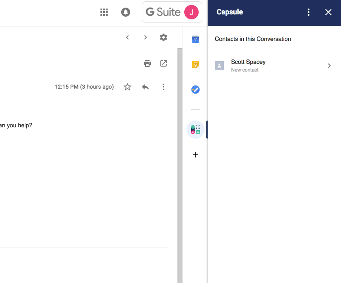Print the entire conversation

[147, 63]
